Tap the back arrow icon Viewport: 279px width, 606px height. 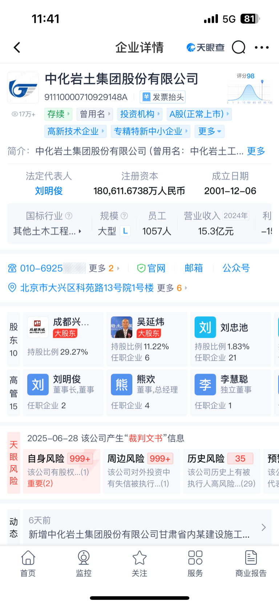pyautogui.click(x=17, y=47)
